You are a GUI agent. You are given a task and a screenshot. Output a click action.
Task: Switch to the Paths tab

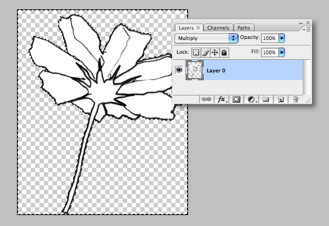coord(243,27)
